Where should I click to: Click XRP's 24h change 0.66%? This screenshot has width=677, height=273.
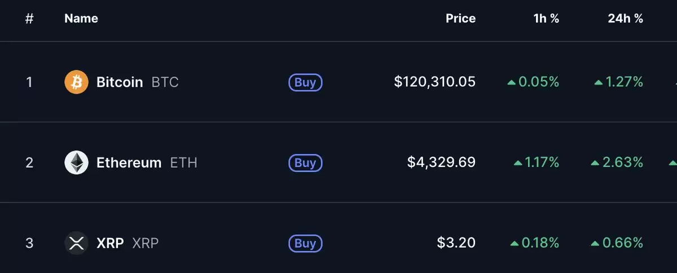[617, 244]
